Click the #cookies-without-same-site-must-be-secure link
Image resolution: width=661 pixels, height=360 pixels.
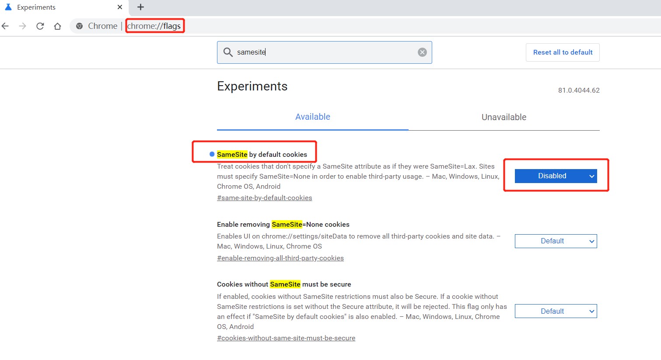(x=286, y=338)
